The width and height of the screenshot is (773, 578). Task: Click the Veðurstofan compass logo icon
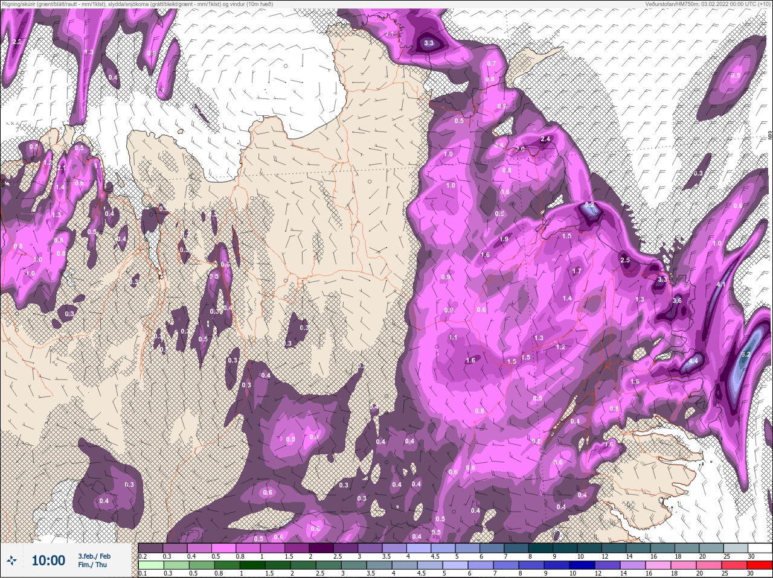tap(12, 561)
